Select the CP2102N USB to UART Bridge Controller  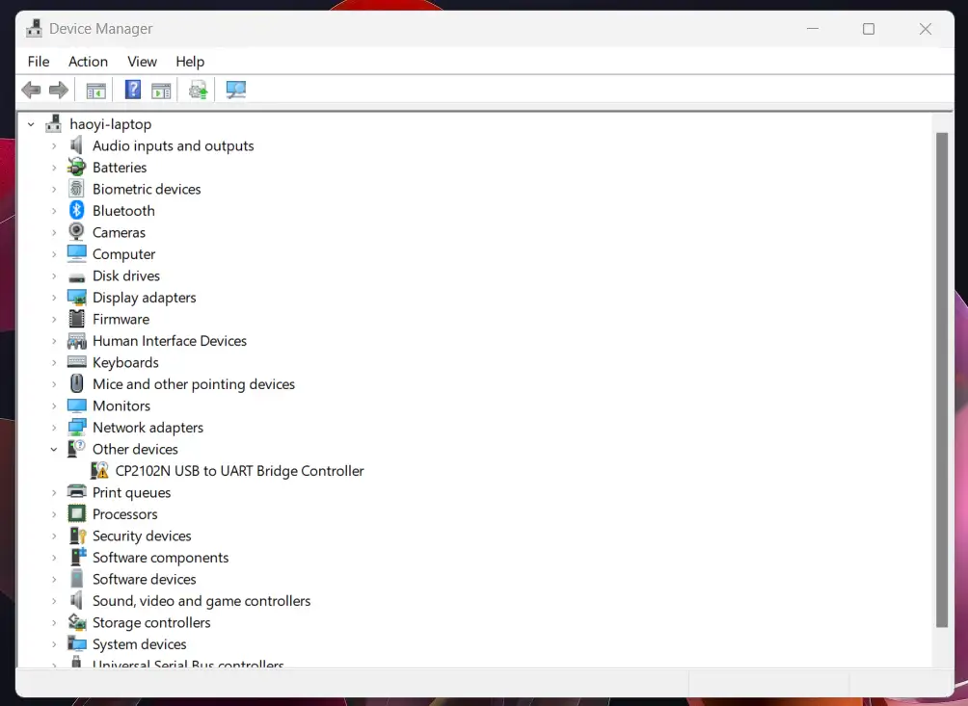tap(238, 470)
